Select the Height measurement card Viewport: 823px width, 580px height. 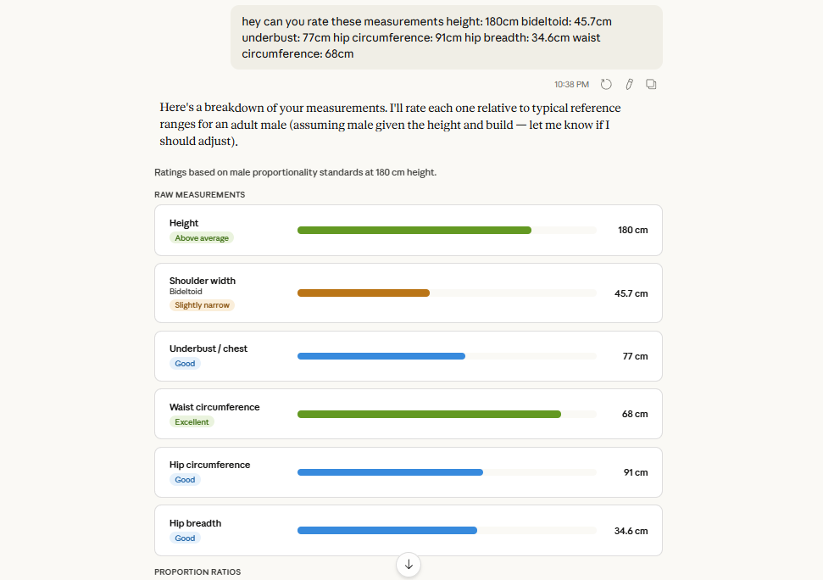(x=408, y=230)
